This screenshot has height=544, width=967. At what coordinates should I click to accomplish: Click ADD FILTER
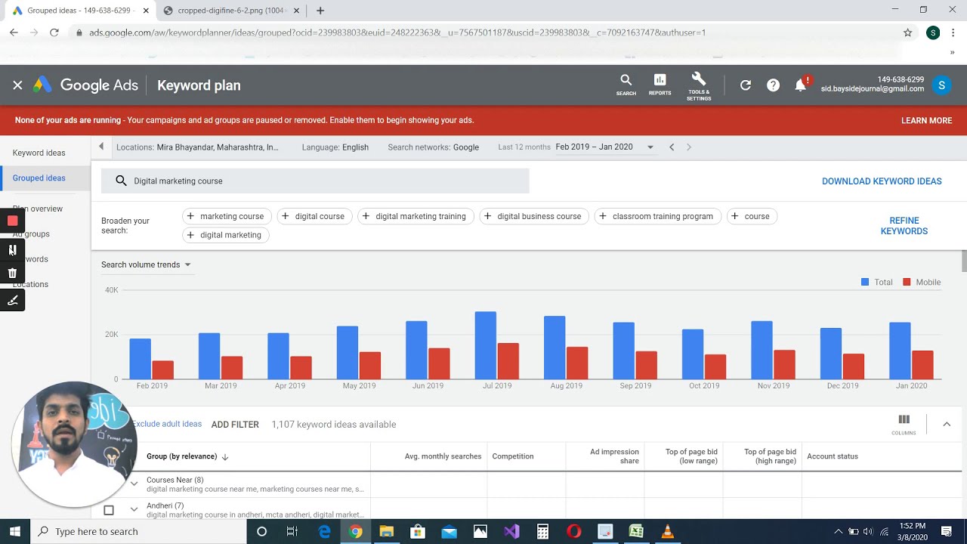tap(235, 425)
